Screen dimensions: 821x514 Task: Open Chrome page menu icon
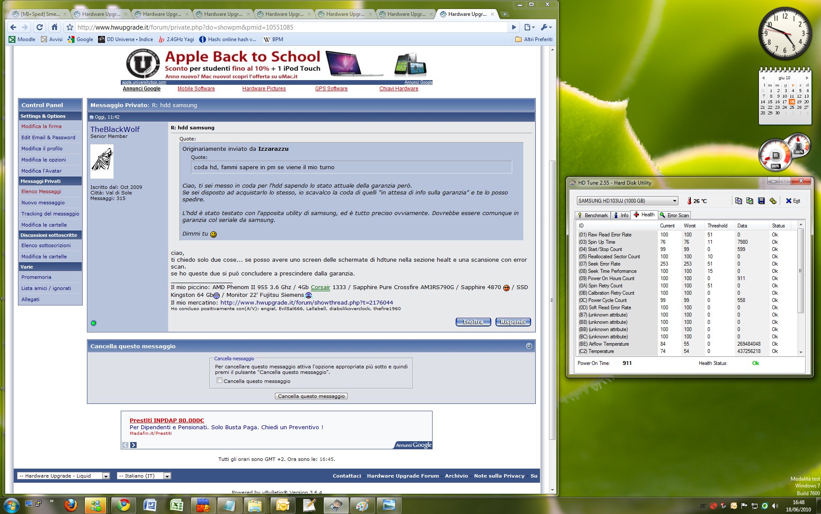pyautogui.click(x=529, y=27)
